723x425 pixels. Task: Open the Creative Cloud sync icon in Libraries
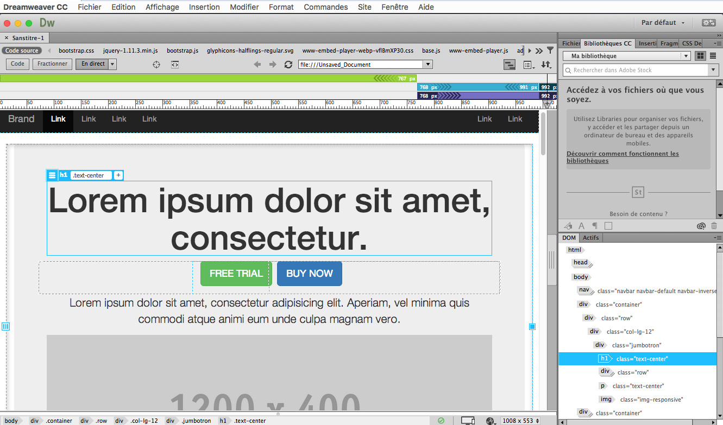pyautogui.click(x=701, y=226)
